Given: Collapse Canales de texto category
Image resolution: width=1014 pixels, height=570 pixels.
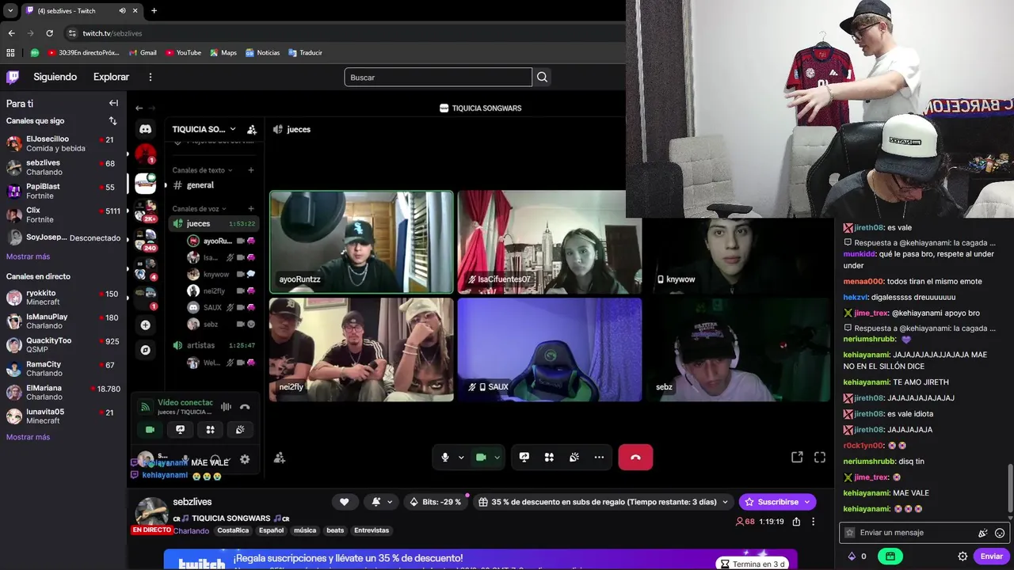Looking at the screenshot, I should [x=203, y=170].
